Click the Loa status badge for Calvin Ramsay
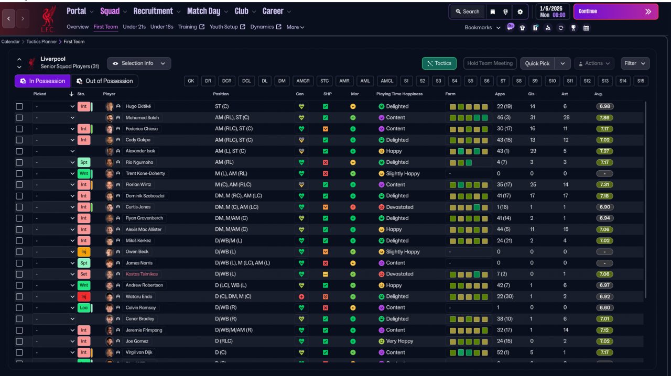 click(x=83, y=307)
